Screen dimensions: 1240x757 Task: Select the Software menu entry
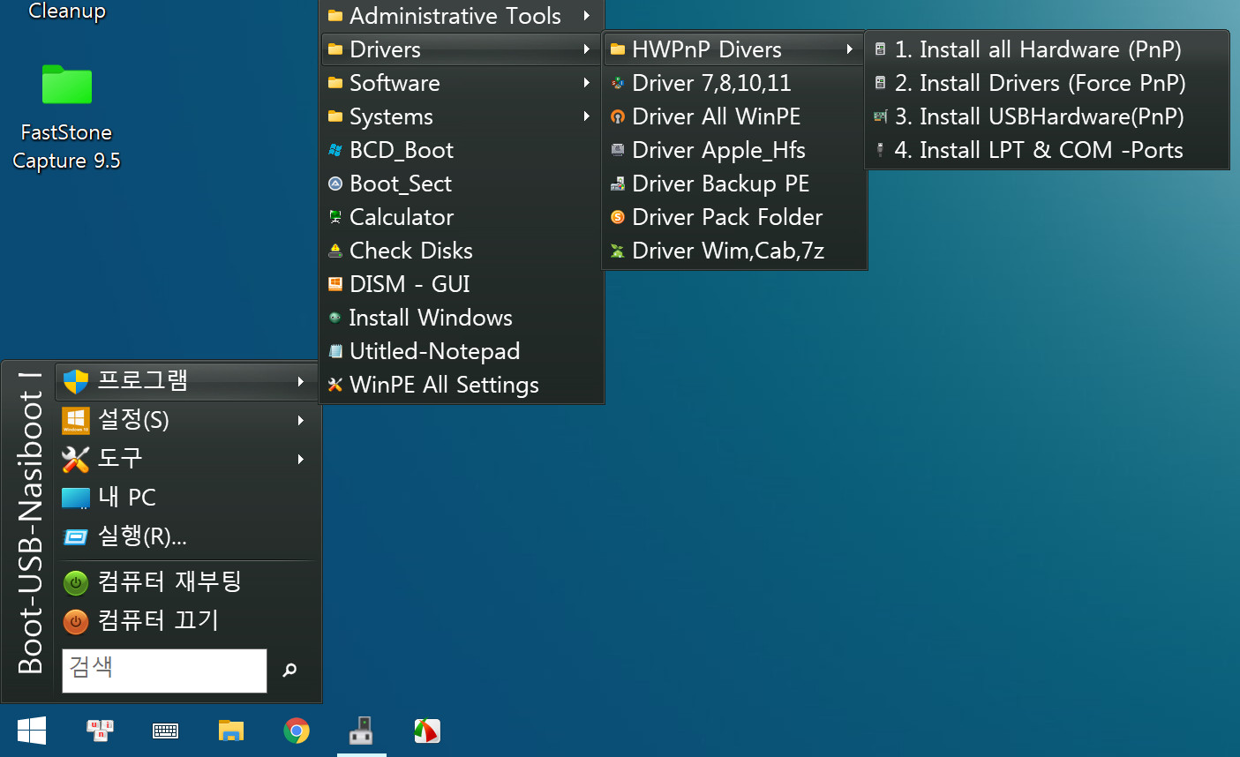pyautogui.click(x=462, y=83)
